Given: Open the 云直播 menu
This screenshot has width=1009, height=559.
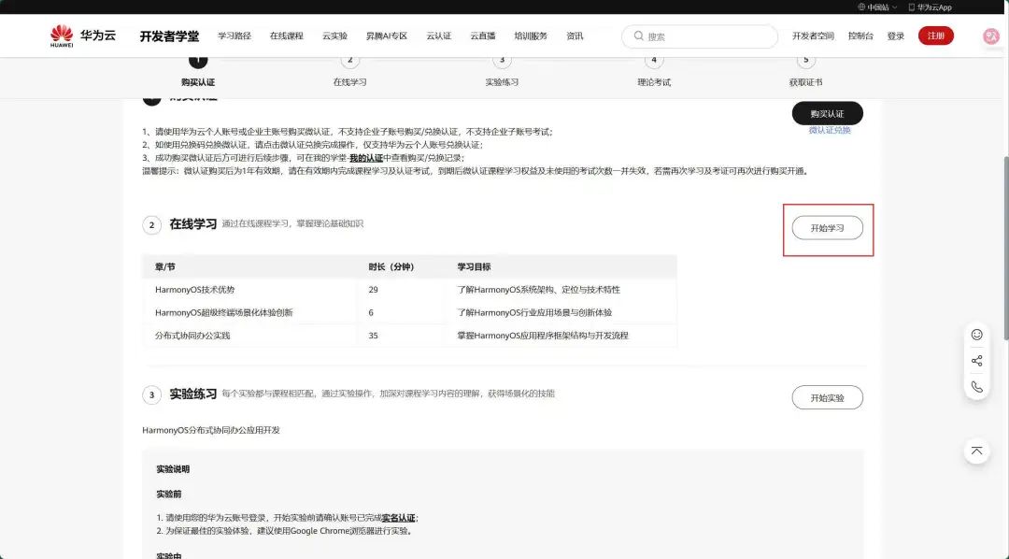Looking at the screenshot, I should tap(483, 36).
